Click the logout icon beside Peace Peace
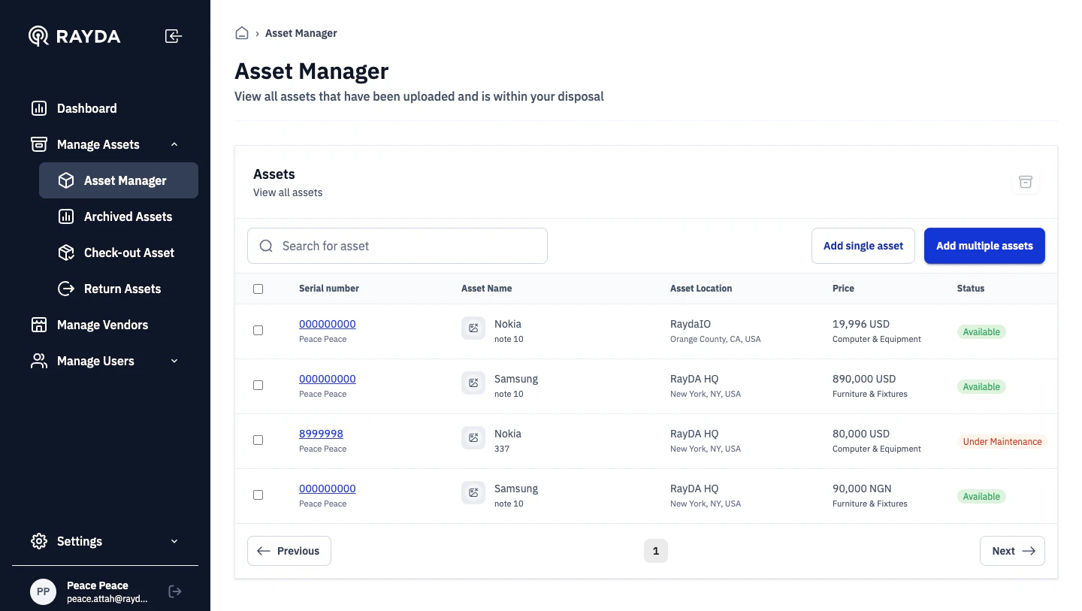Screen dimensions: 1082x611 [x=175, y=591]
